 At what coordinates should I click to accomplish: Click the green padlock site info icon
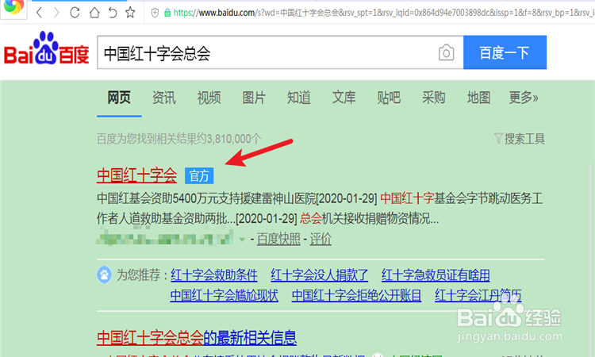[167, 13]
